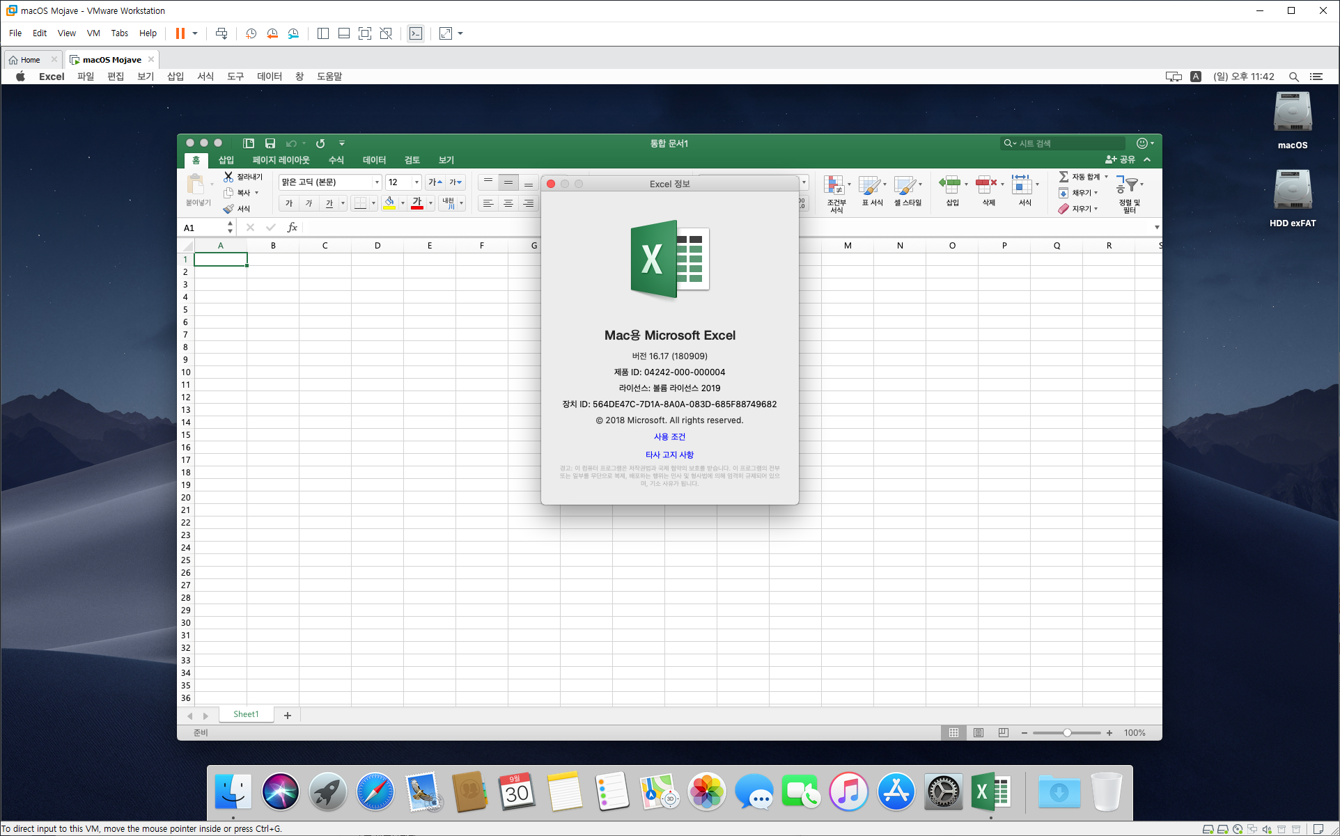
Task: Click the Increase font size icon
Action: pyautogui.click(x=435, y=182)
